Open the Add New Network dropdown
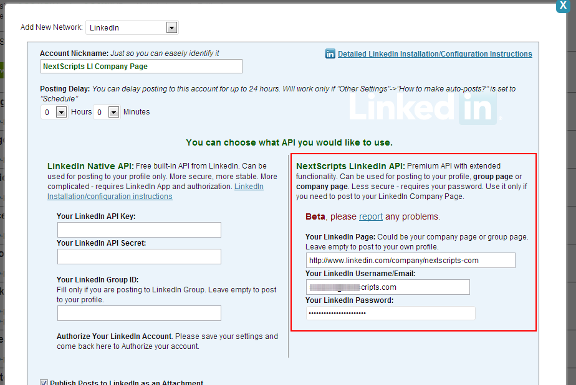The image size is (576, 385). tap(132, 27)
